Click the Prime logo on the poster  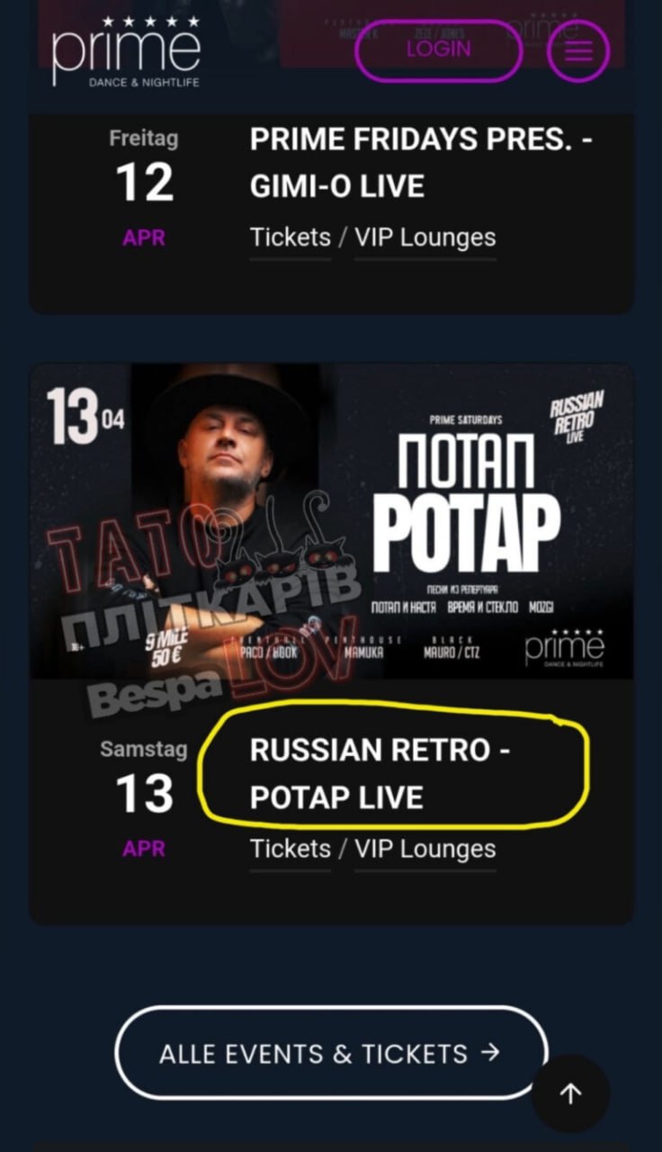click(x=564, y=648)
